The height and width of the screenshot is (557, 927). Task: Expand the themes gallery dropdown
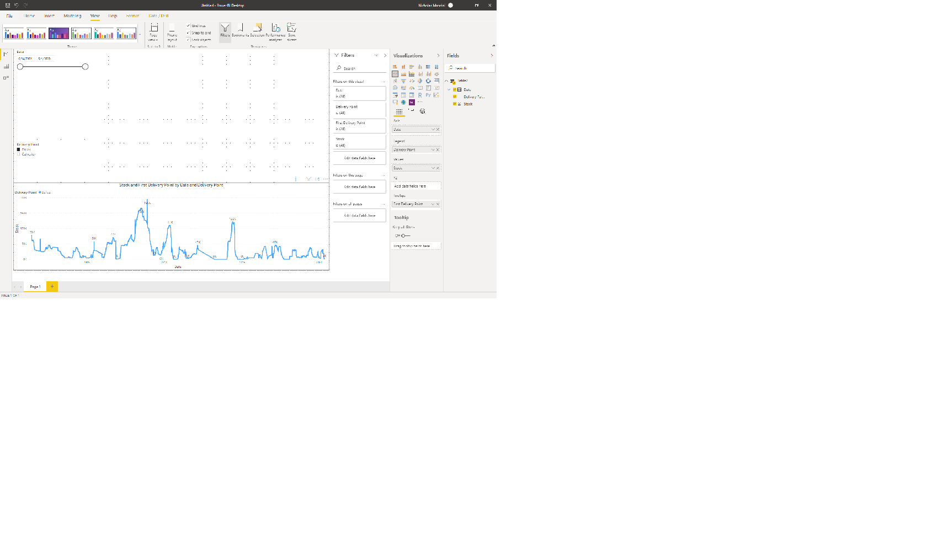click(140, 34)
